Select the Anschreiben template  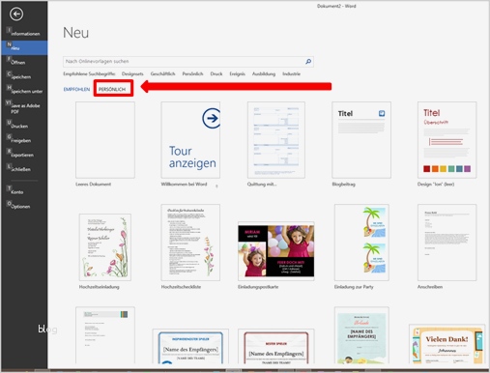click(x=447, y=243)
